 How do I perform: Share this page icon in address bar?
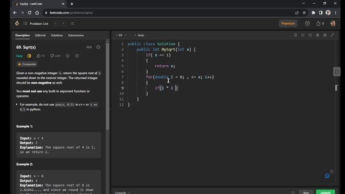[296, 13]
